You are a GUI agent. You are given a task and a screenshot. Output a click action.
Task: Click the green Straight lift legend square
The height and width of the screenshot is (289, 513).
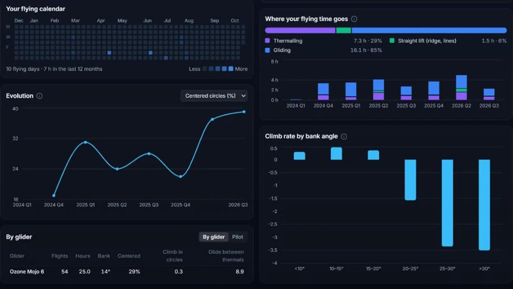click(x=392, y=41)
